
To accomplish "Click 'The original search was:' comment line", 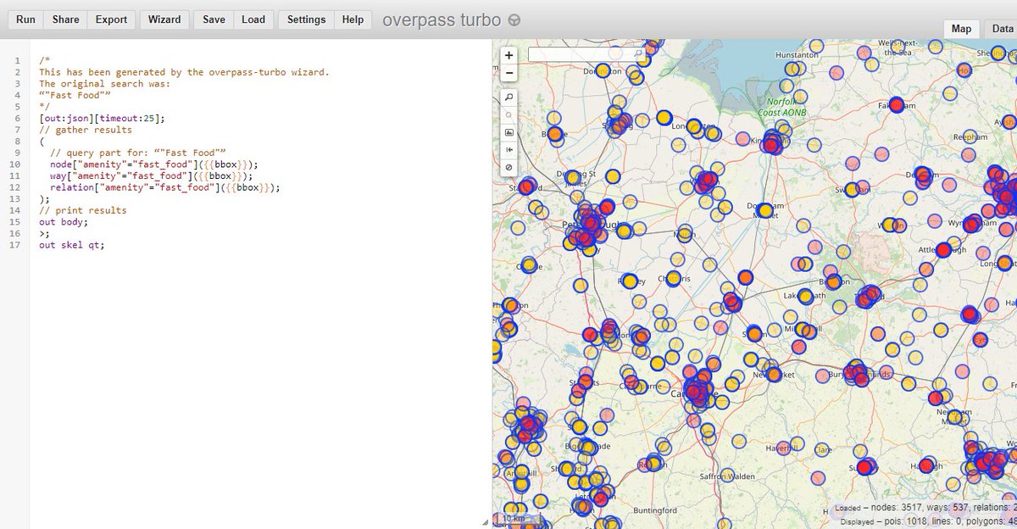I will 105,84.
